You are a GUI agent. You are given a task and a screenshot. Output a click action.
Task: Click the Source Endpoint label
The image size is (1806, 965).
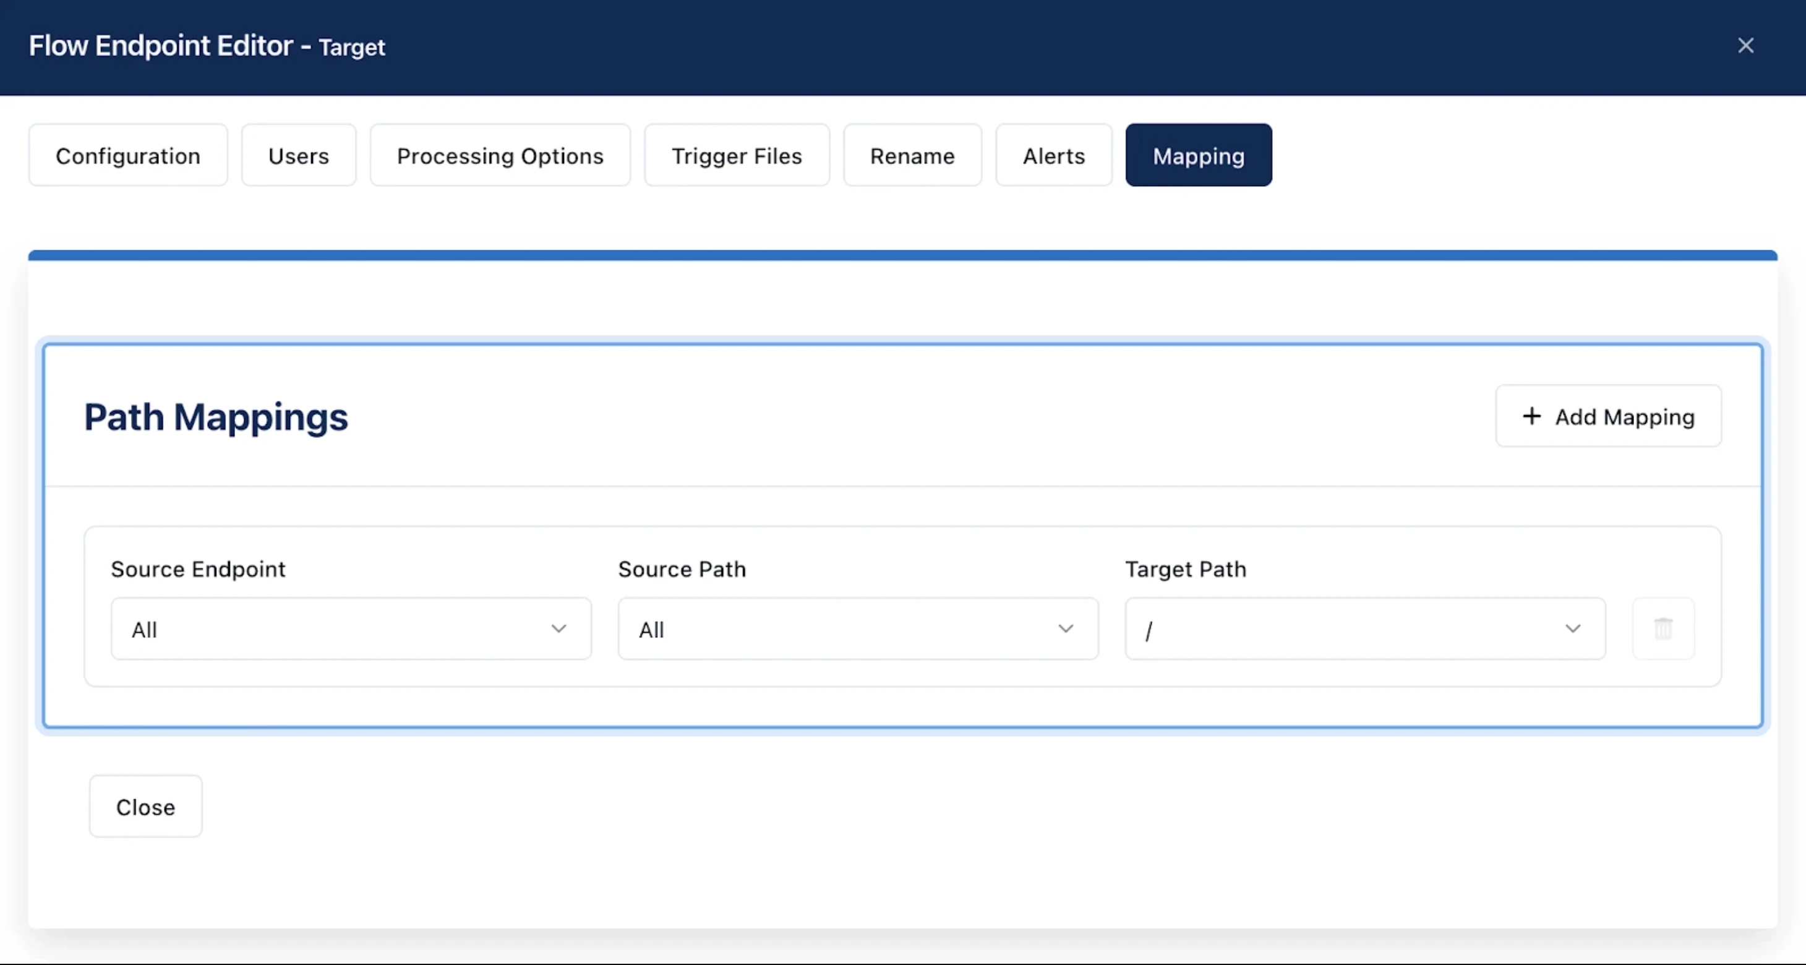199,568
